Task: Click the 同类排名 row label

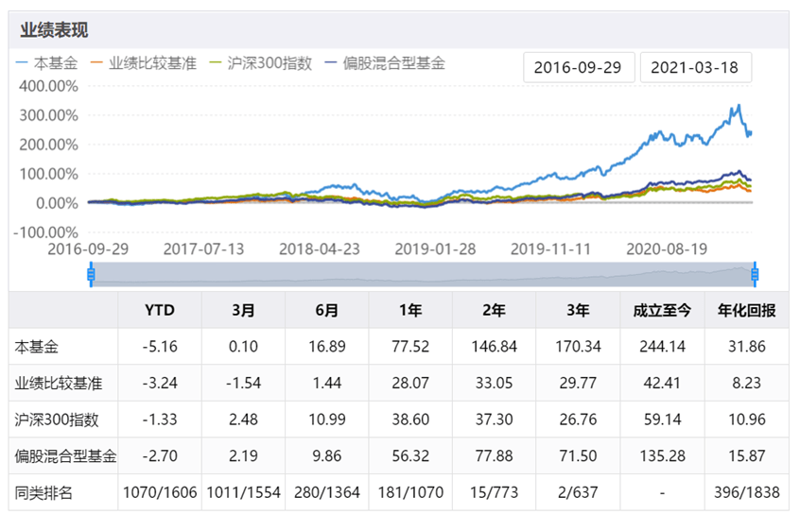Action: (43, 492)
